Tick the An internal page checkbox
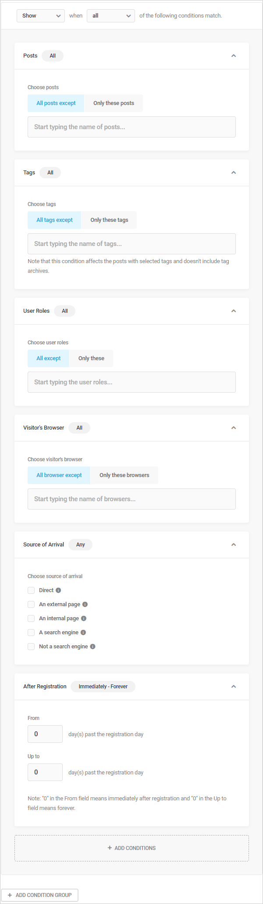The image size is (263, 904). pyautogui.click(x=31, y=618)
